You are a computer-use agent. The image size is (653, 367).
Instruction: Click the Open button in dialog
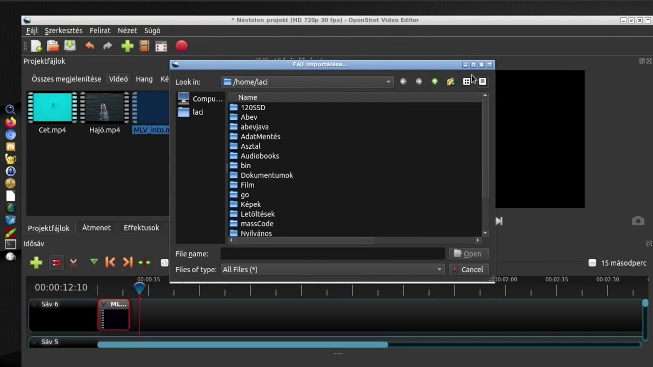[x=468, y=254]
